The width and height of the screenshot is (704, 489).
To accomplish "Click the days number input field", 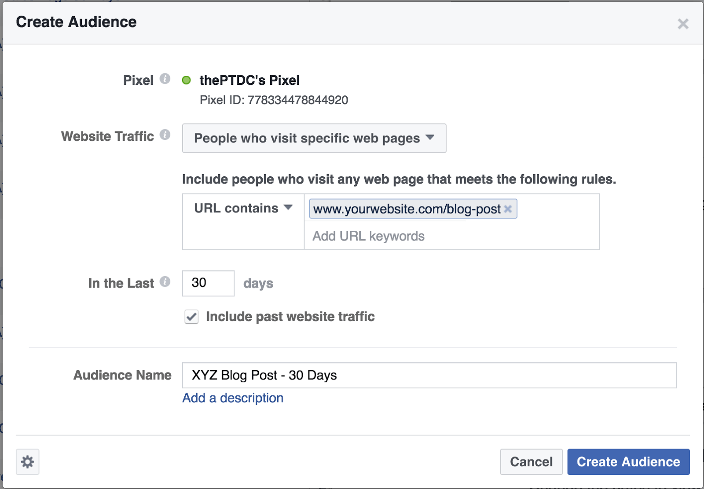I will tap(208, 283).
